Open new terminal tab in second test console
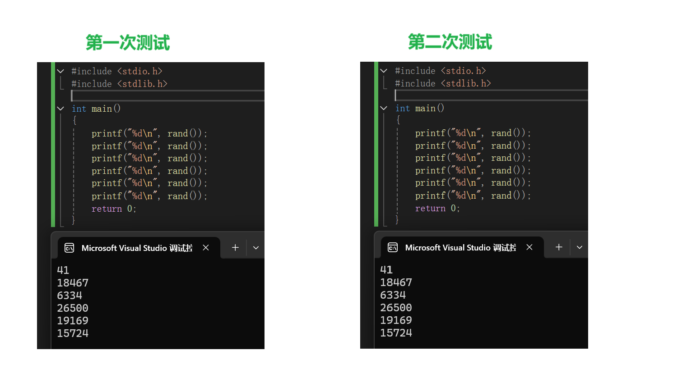Viewport: 673px width, 373px height. tap(559, 247)
